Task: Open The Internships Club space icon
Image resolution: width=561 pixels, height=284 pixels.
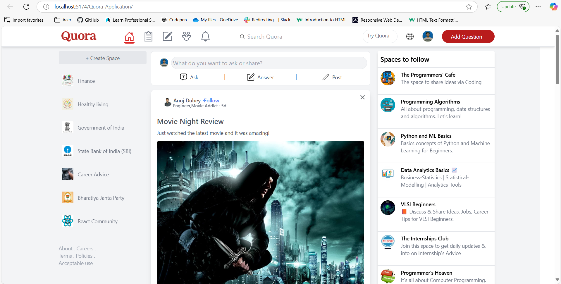Action: (x=388, y=242)
